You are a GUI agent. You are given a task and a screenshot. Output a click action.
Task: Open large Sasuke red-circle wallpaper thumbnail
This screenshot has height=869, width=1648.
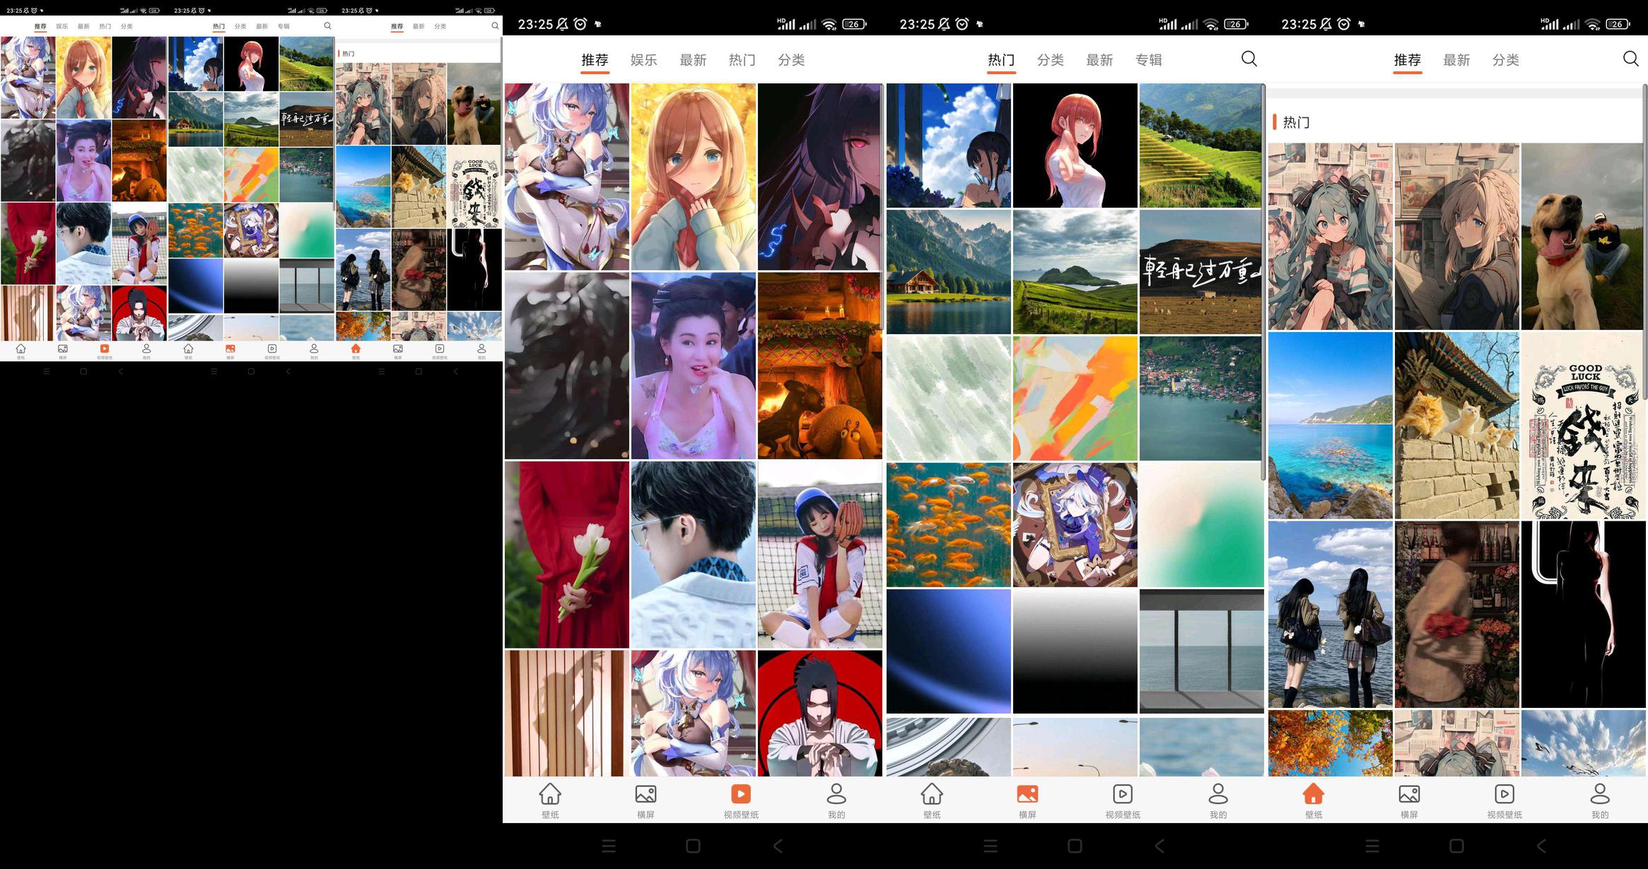[819, 713]
